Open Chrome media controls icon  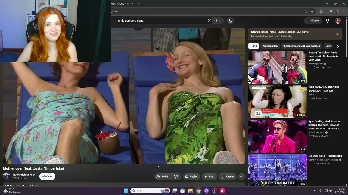[331, 11]
